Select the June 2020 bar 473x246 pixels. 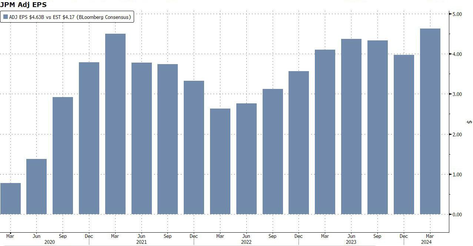(37, 186)
